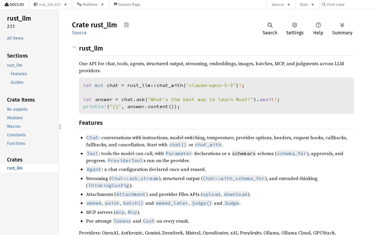Open Feature flags page
The width and height of the screenshot is (376, 235).
click(127, 4)
